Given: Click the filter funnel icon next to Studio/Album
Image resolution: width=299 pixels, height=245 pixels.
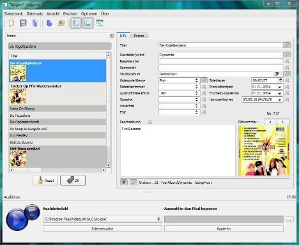Looking at the screenshot, I should click(277, 74).
